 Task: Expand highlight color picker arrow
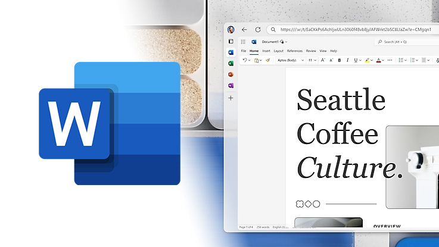pyautogui.click(x=372, y=61)
